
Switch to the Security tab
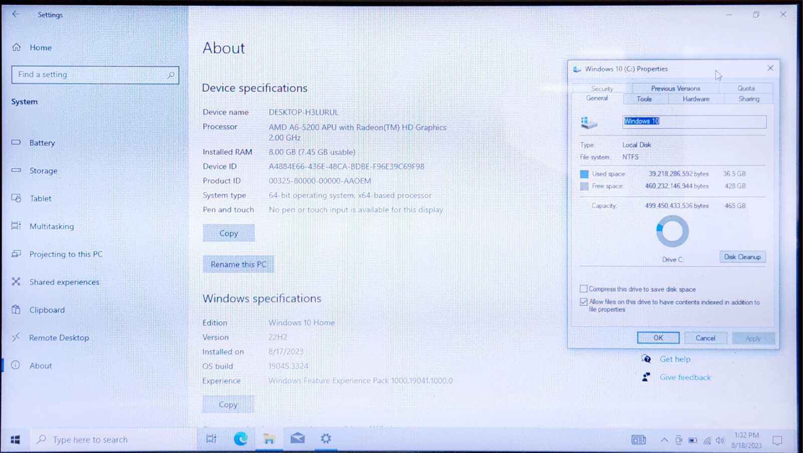pos(602,88)
